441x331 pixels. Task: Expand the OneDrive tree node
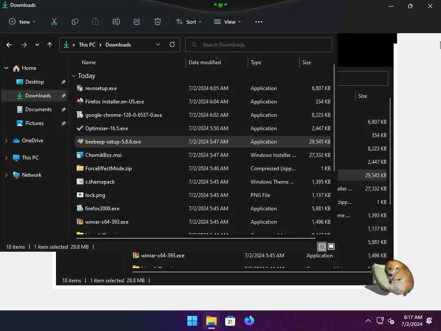pyautogui.click(x=6, y=140)
